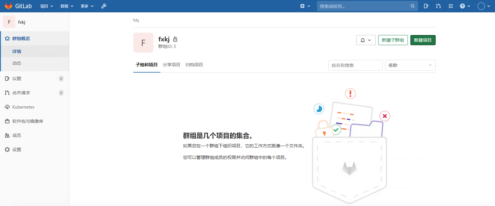Click the 合并请求 count badge 0
This screenshot has height=206, width=495.
click(x=61, y=93)
